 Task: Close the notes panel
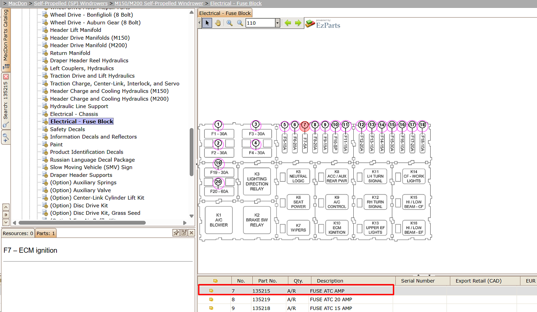click(x=192, y=233)
